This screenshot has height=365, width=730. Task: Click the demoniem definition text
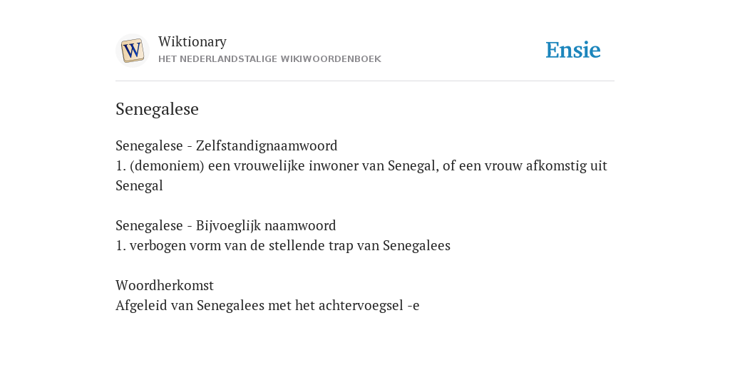pyautogui.click(x=361, y=175)
